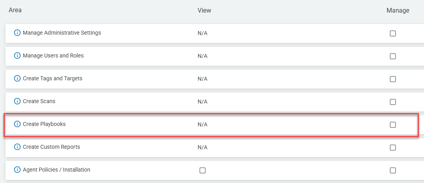Click the Manage column header
Viewport: 424px width, 183px height.
click(x=398, y=11)
